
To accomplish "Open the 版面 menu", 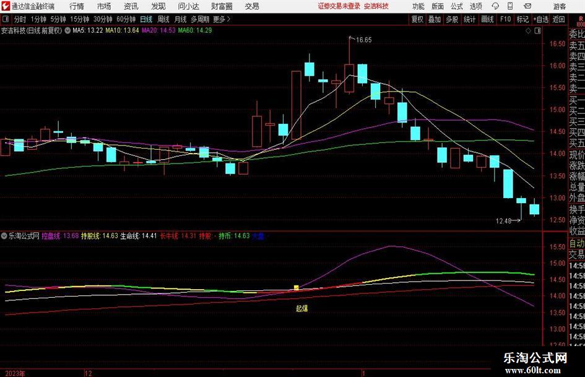I will [x=437, y=6].
